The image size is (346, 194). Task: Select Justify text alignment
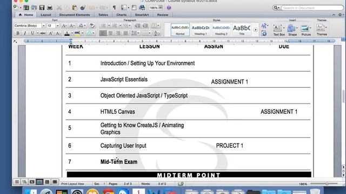(x=125, y=33)
